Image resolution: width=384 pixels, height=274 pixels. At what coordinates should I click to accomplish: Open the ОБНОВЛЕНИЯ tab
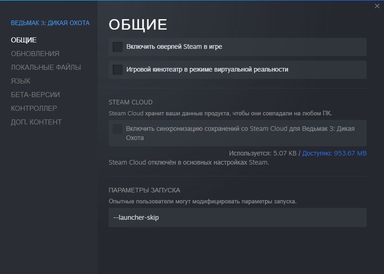tap(35, 54)
